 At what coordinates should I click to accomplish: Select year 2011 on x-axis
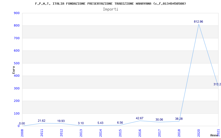(42, 133)
